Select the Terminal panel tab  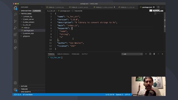[51, 54]
